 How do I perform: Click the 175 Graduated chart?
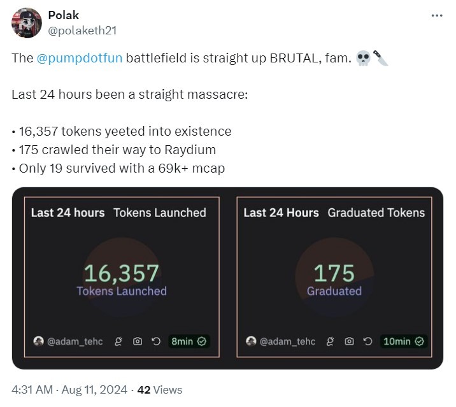[334, 279]
